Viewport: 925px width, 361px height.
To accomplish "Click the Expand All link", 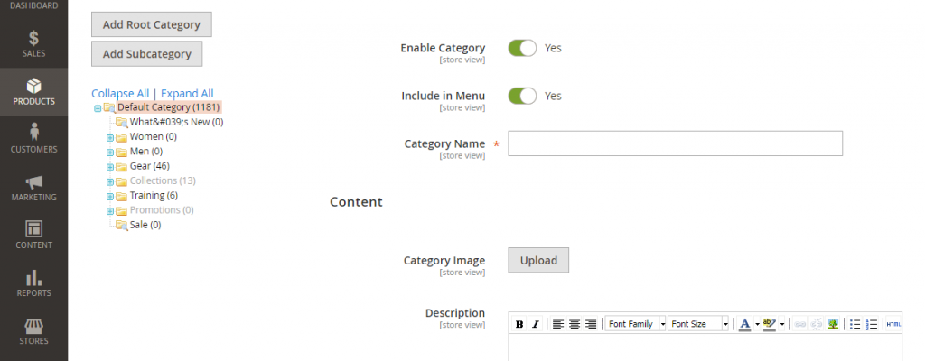I will tap(187, 93).
